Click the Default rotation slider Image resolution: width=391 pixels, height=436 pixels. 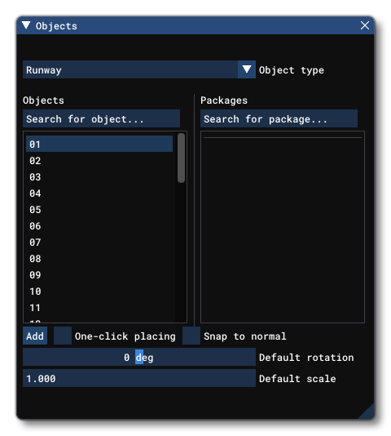click(x=139, y=358)
